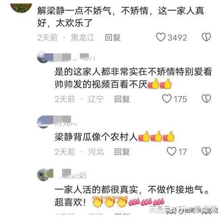Image resolution: width=223 pixels, height=218 pixels.
Task: Dislike the 黑龙江 comment via broken heart
Action: [x=206, y=37]
